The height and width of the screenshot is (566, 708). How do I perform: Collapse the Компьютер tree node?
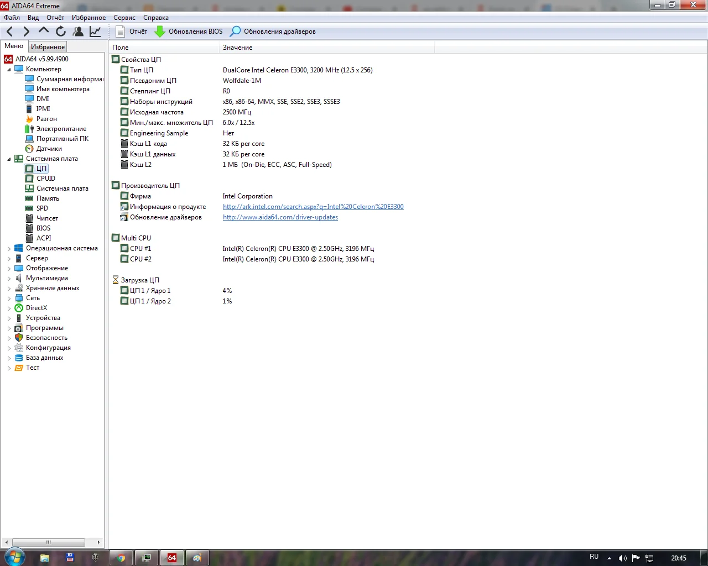(x=9, y=70)
